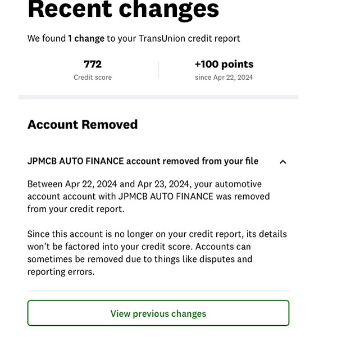This screenshot has width=337, height=337.
Task: Click the Account Removed section heading
Action: pyautogui.click(x=83, y=125)
